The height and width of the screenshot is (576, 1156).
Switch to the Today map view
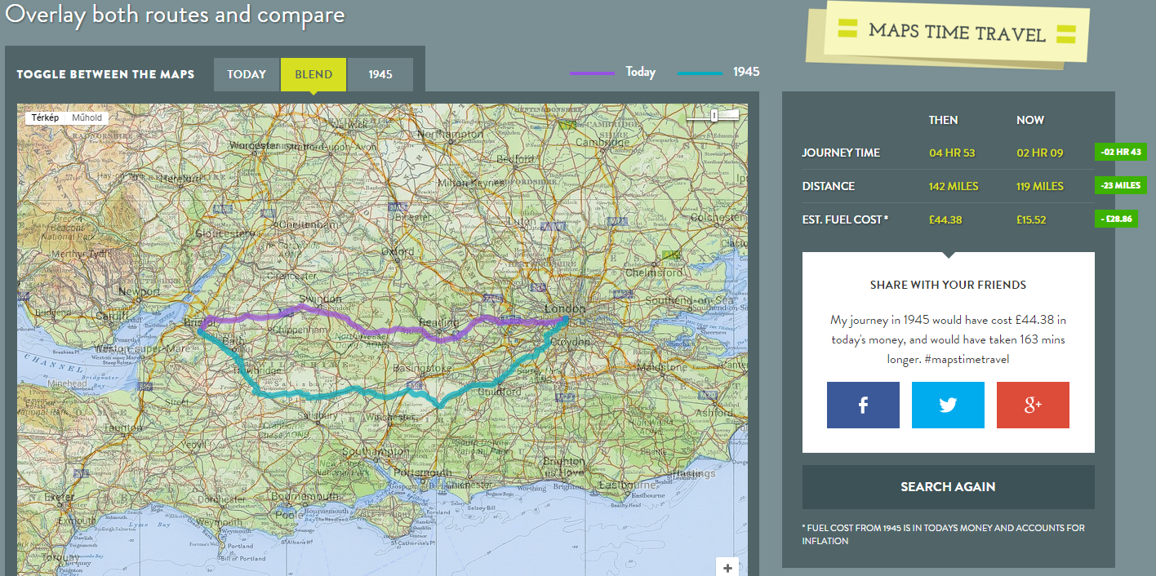pyautogui.click(x=247, y=74)
